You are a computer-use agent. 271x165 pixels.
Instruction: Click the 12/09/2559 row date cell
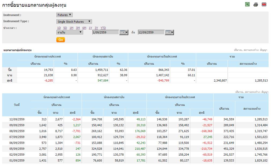17,119
